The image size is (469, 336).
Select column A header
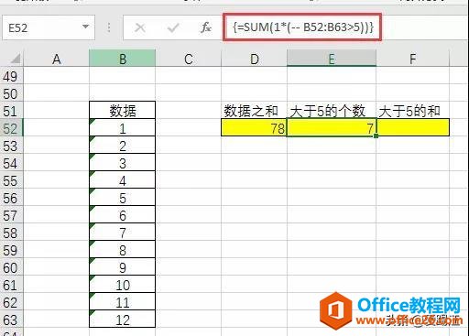click(57, 59)
